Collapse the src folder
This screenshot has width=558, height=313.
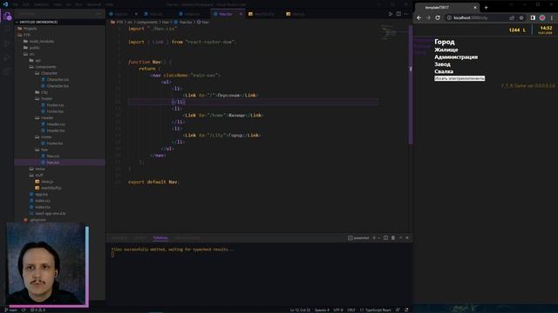click(29, 54)
